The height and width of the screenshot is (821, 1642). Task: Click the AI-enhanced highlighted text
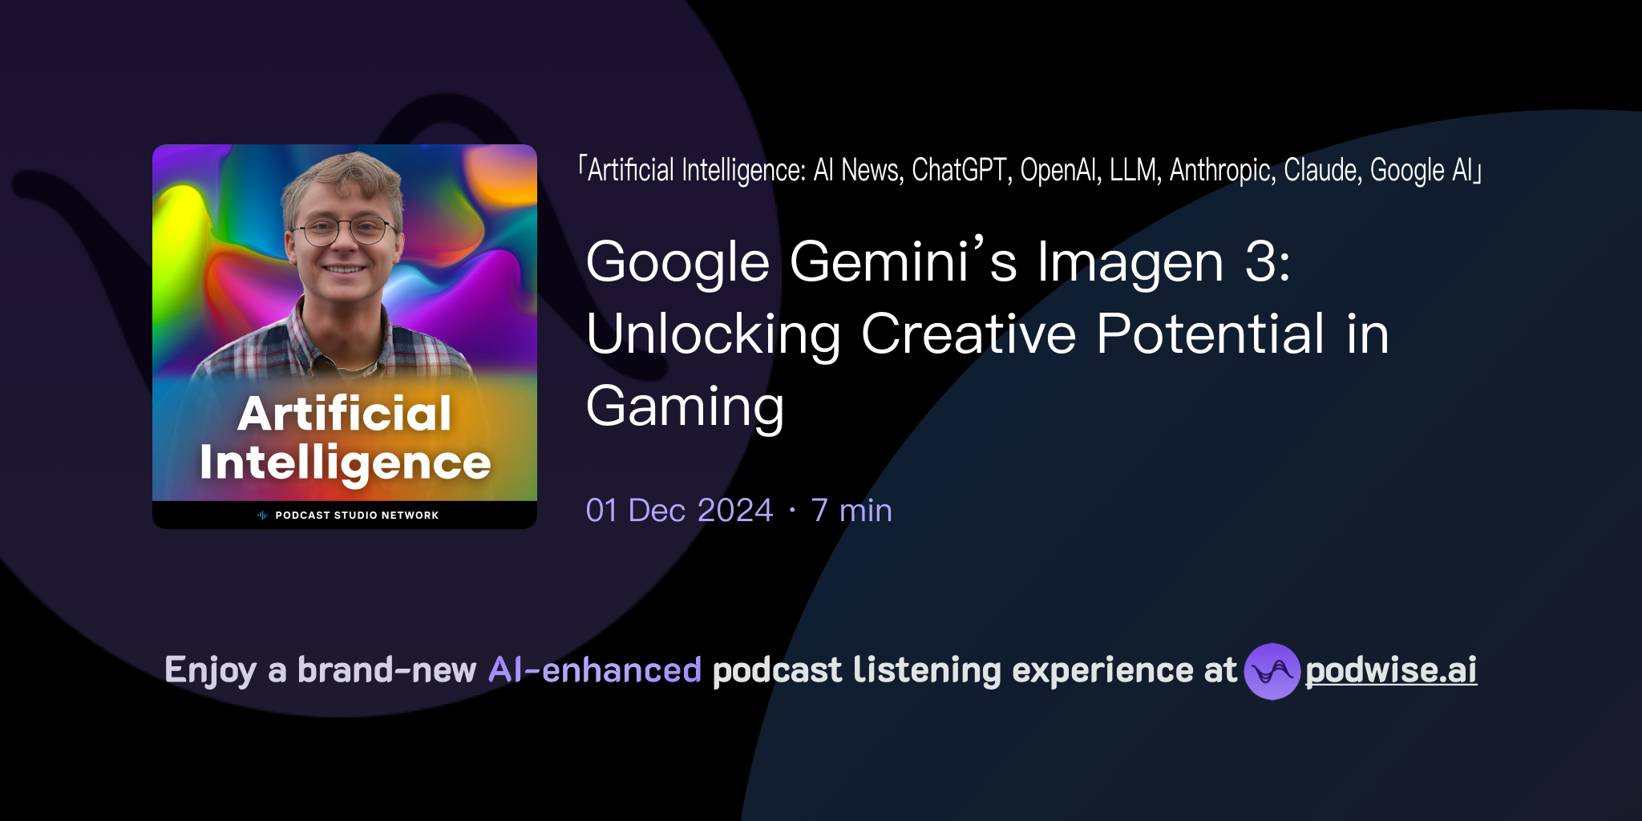point(593,669)
